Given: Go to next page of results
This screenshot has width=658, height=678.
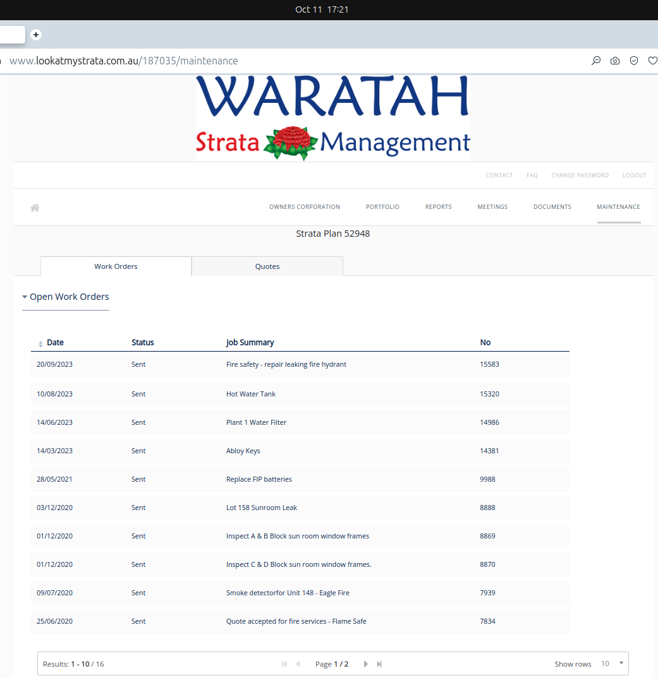Looking at the screenshot, I should point(365,664).
